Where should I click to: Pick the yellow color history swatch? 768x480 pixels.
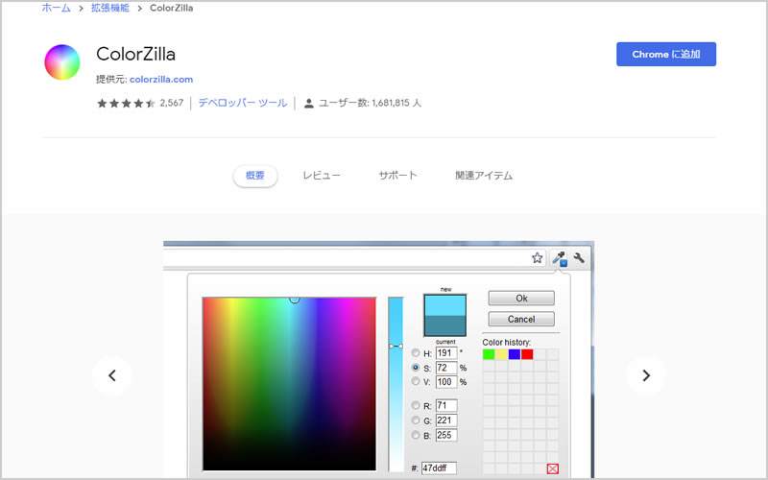pos(501,354)
